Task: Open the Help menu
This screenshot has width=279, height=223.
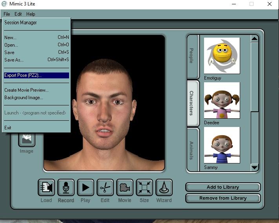Action: (x=31, y=14)
